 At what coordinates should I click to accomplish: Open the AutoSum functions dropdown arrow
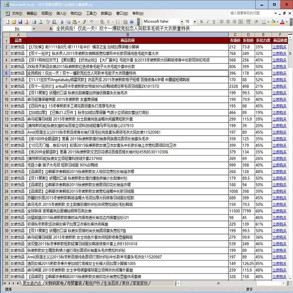pyautogui.click(x=113, y=22)
